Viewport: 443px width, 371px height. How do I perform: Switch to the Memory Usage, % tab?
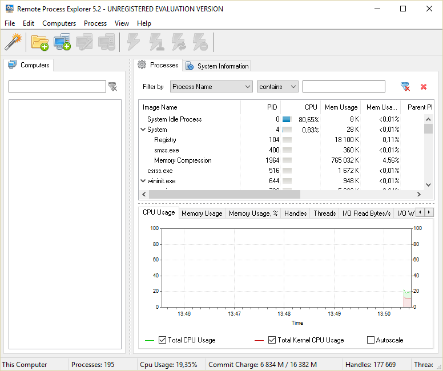tap(253, 213)
